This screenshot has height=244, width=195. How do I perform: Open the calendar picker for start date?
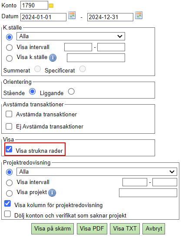(72, 15)
